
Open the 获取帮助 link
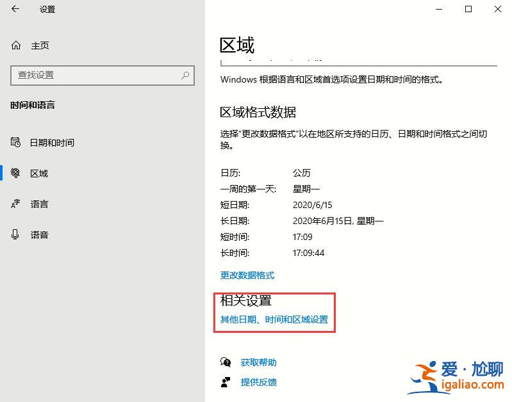point(258,362)
